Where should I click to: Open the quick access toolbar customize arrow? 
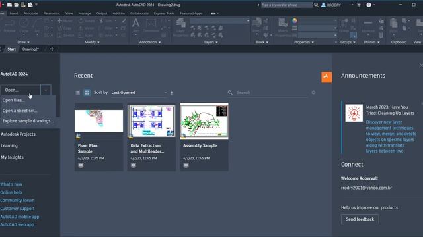click(x=36, y=5)
